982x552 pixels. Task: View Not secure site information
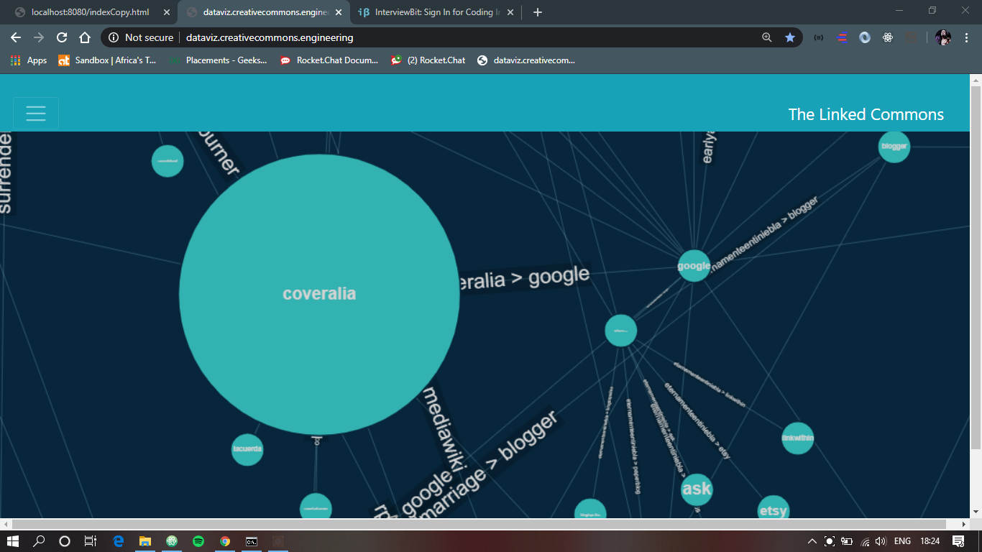[140, 37]
